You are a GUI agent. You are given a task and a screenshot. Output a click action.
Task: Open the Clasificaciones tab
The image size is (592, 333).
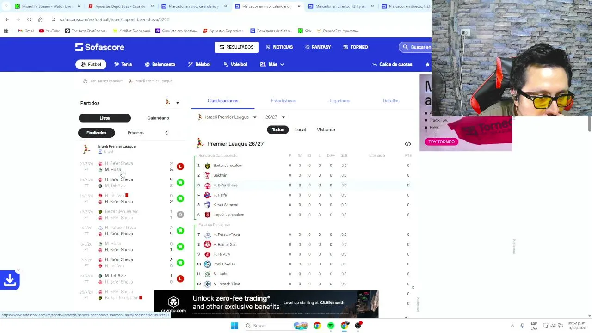(x=223, y=101)
